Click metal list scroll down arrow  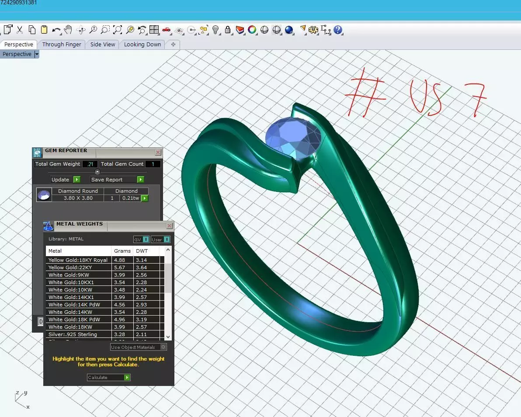pyautogui.click(x=168, y=337)
